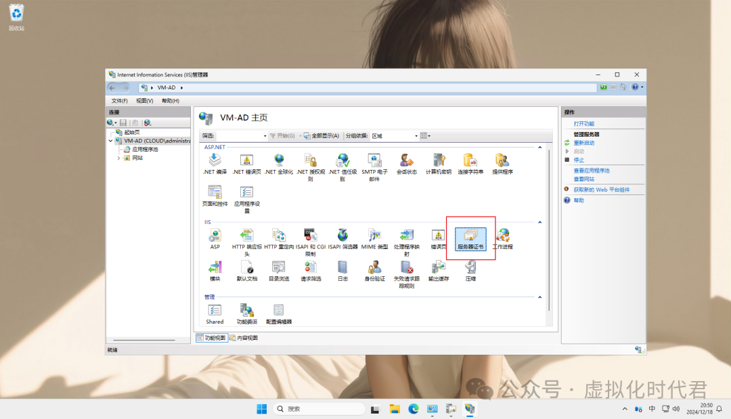This screenshot has height=419, width=731.
Task: Click the back navigation arrow
Action: click(112, 87)
